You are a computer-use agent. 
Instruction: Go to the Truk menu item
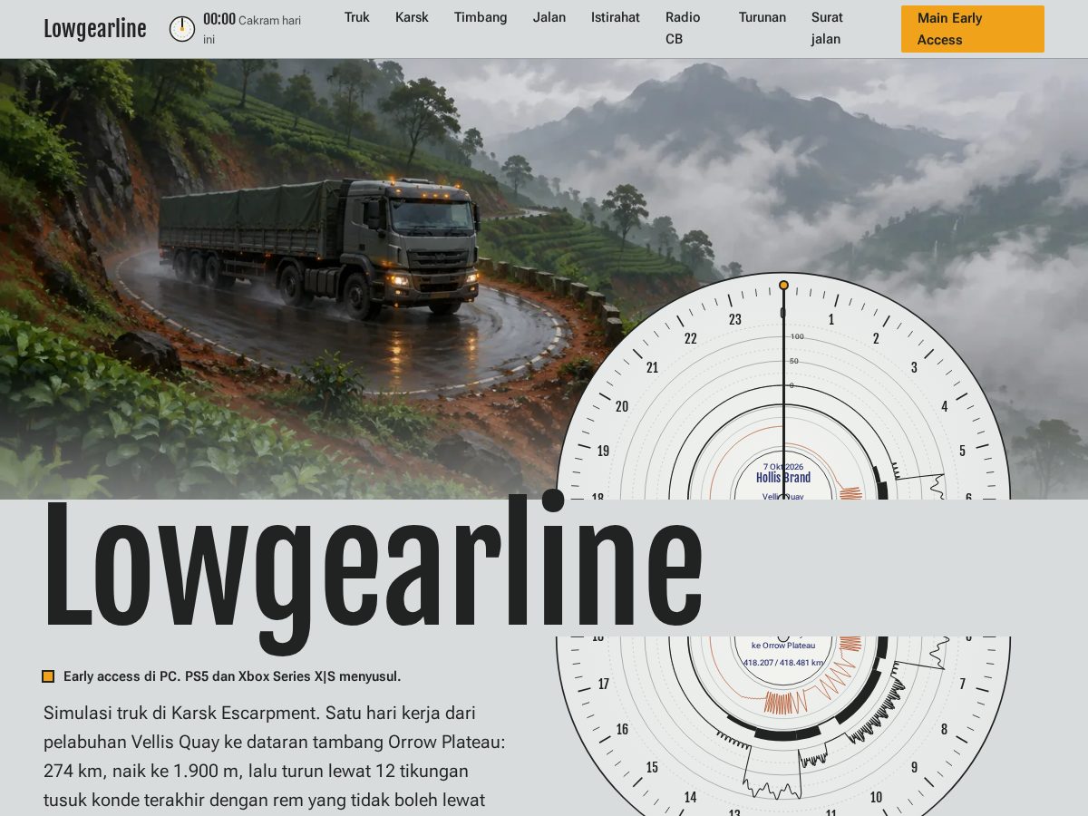click(x=357, y=17)
